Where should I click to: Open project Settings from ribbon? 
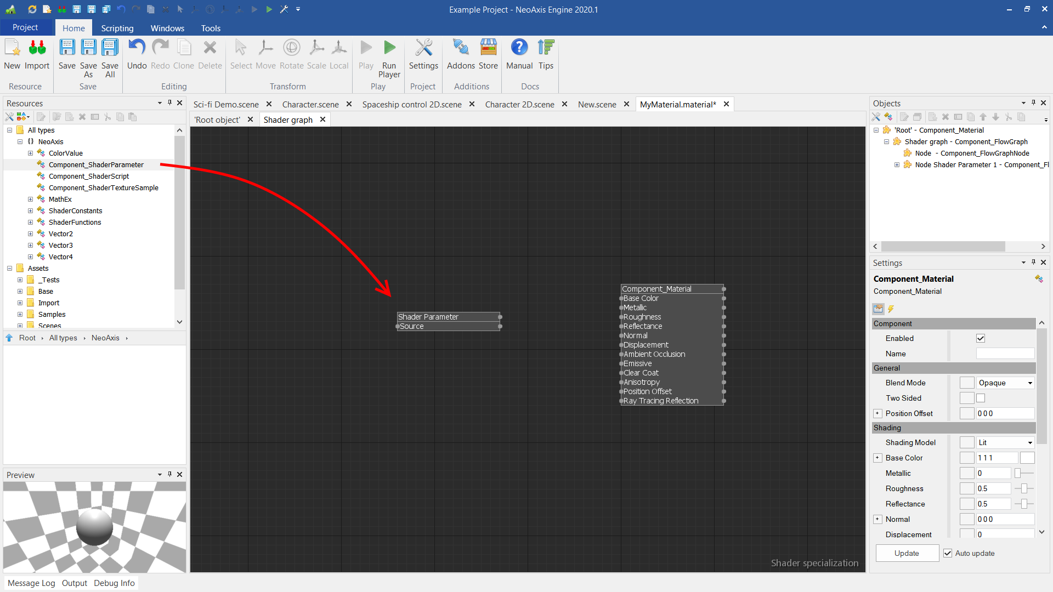coord(423,48)
